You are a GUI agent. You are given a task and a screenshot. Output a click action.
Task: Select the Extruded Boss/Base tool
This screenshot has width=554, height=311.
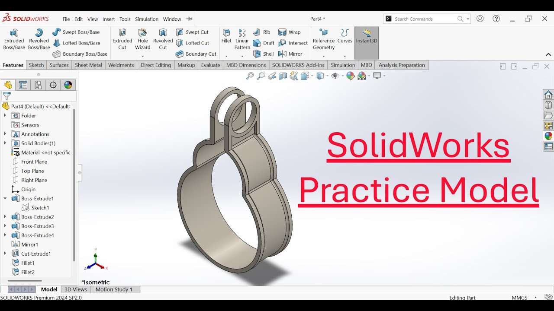tap(14, 39)
